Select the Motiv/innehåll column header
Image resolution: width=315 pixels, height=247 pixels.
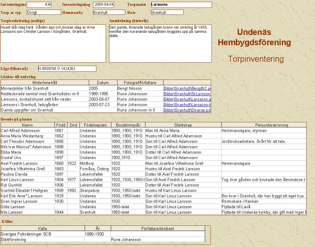(x=45, y=83)
